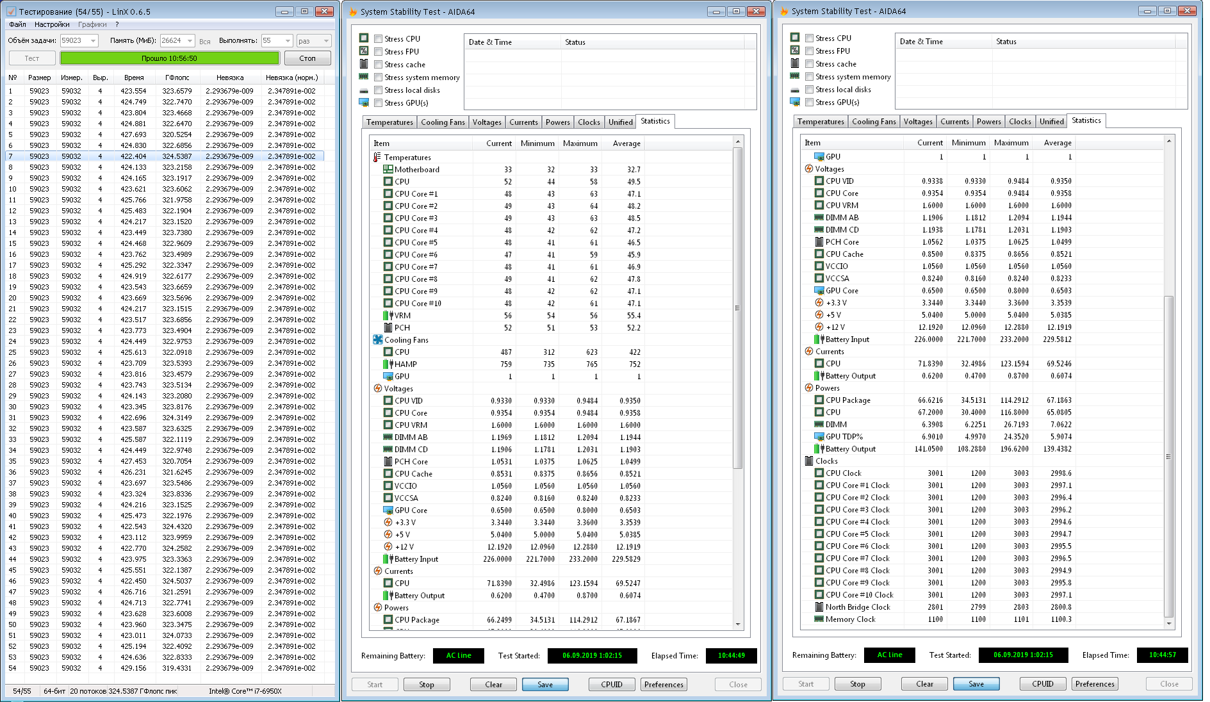Click the Temperatures thermometer icon in middle statistics list
The width and height of the screenshot is (1210, 702).
pyautogui.click(x=377, y=158)
